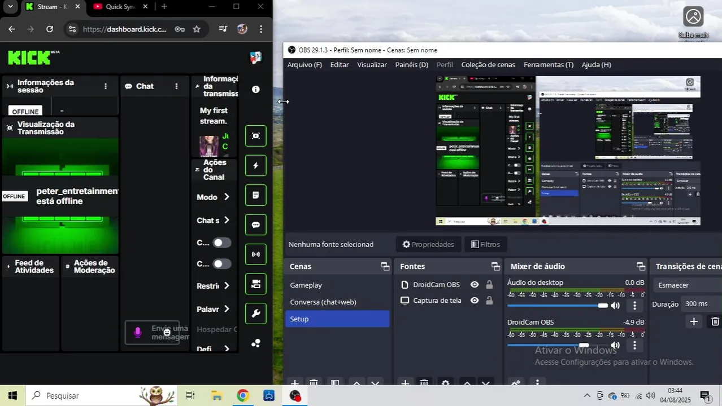Viewport: 722px width, 406px height.
Task: Toggle the second switch in Ações do Canal
Action: pyautogui.click(x=221, y=263)
